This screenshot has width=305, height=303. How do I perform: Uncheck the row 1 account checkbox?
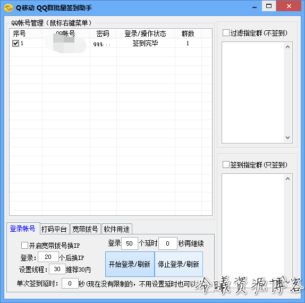tap(15, 43)
